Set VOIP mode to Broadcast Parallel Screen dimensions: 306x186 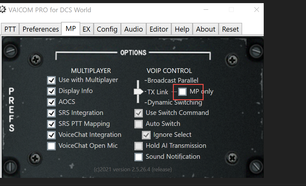click(173, 80)
